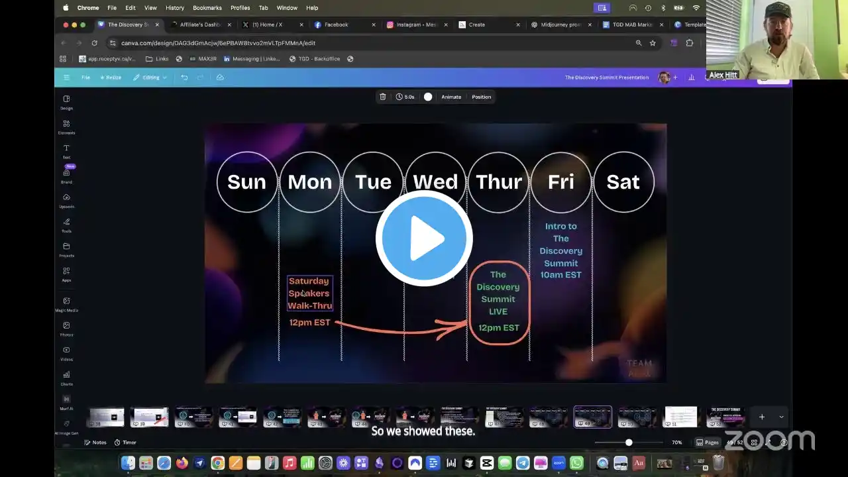The image size is (848, 477).
Task: Open the Projects folder panel
Action: (66, 249)
